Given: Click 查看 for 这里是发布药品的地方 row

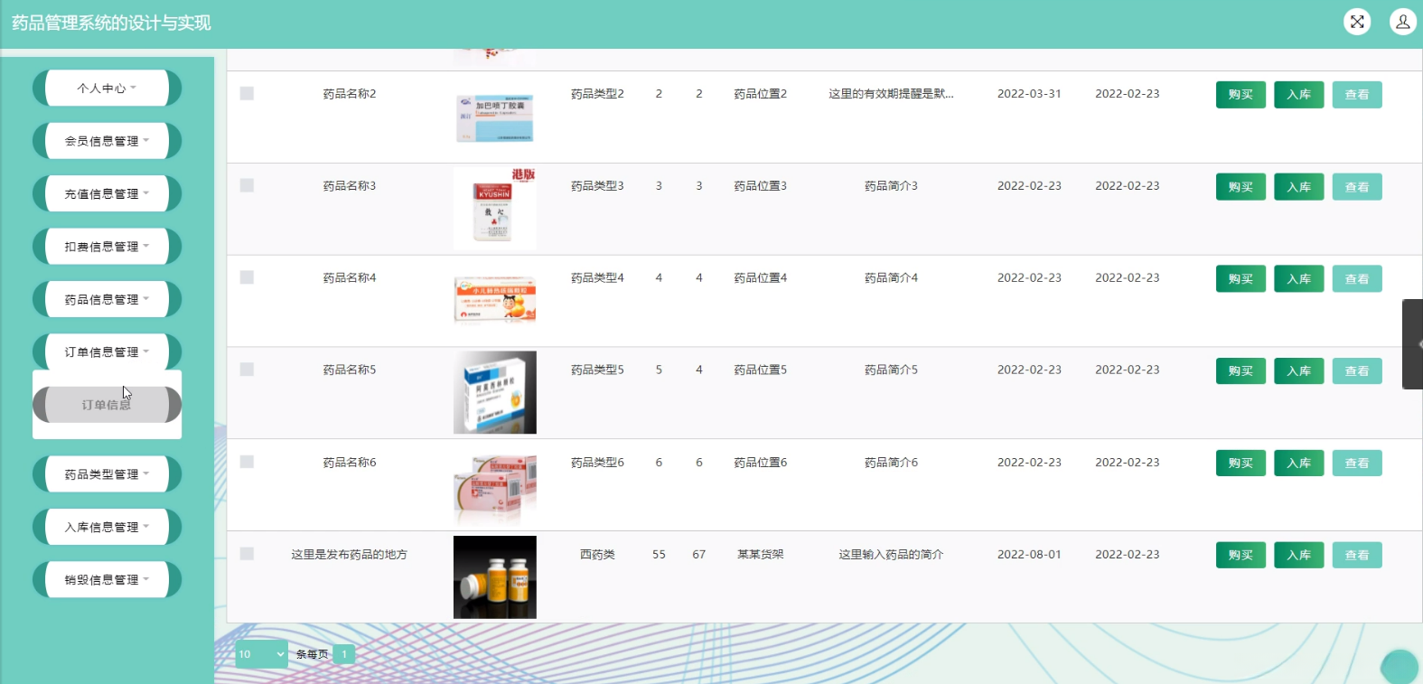Looking at the screenshot, I should click(x=1357, y=556).
